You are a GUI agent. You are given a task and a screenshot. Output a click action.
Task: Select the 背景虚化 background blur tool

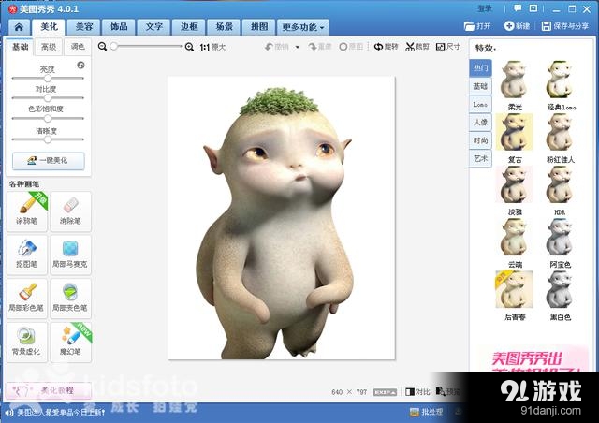pos(27,342)
